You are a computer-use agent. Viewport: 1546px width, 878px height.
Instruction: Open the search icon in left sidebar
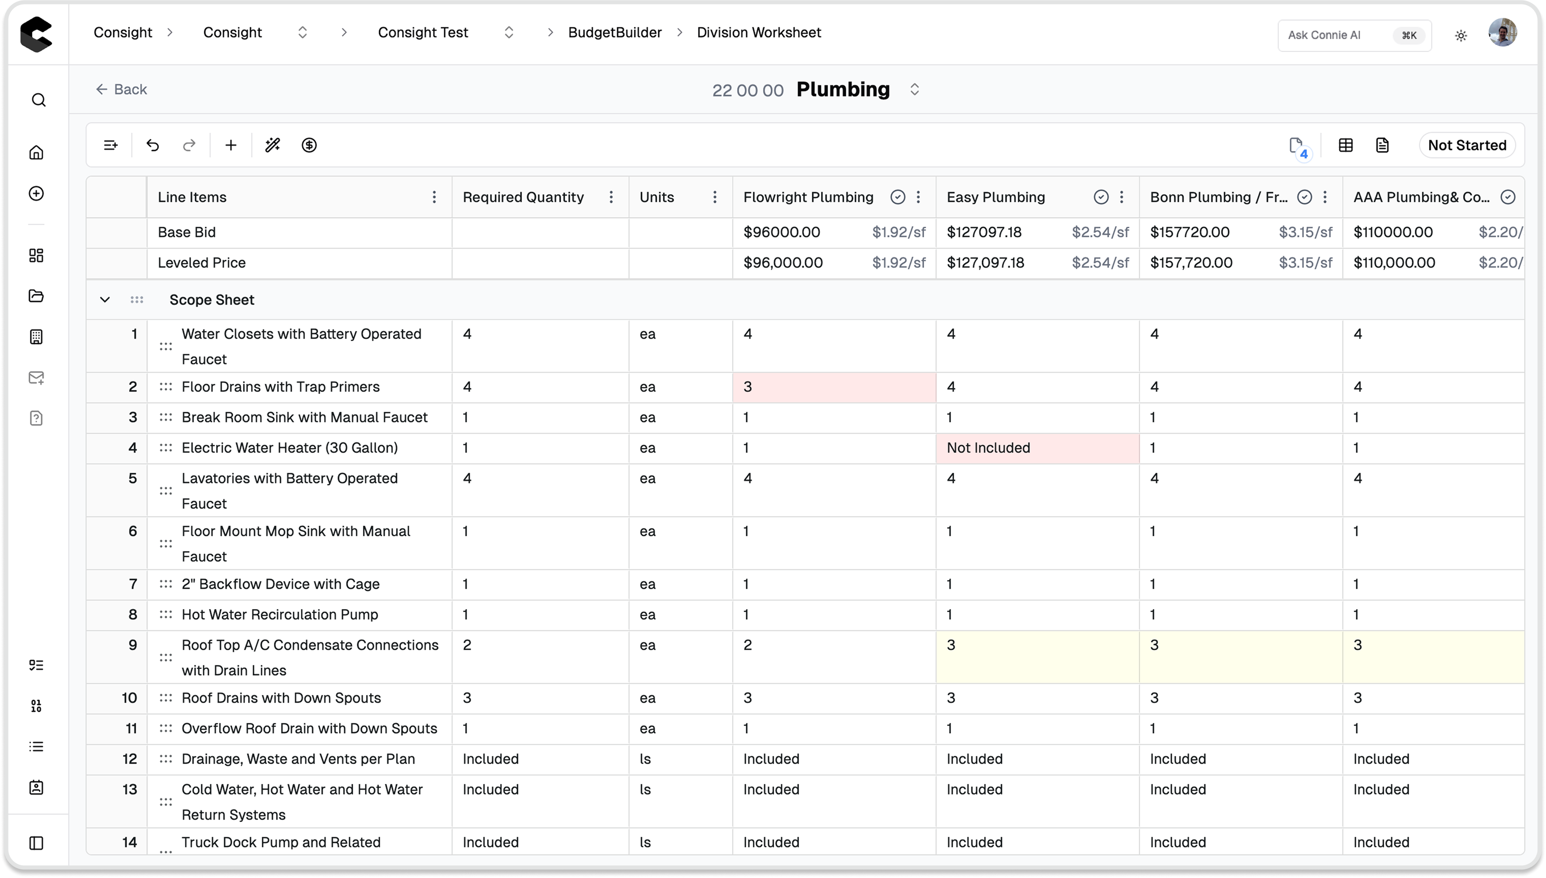pos(38,100)
